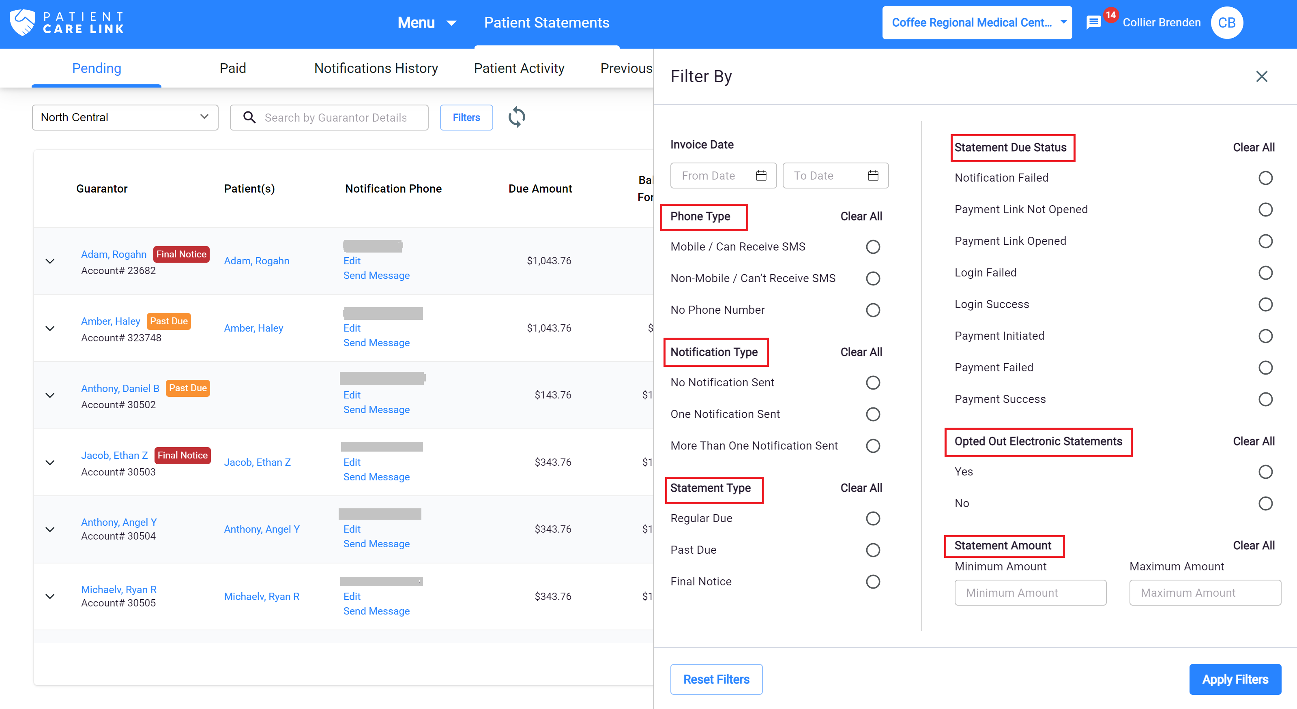The width and height of the screenshot is (1297, 709).
Task: Clear All for Statement Type
Action: click(x=861, y=488)
